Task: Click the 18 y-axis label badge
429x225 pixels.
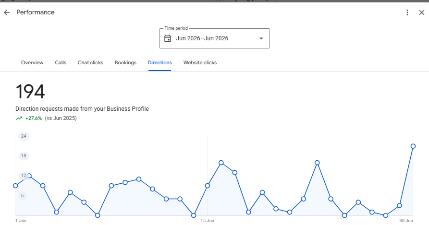Action: [x=24, y=156]
